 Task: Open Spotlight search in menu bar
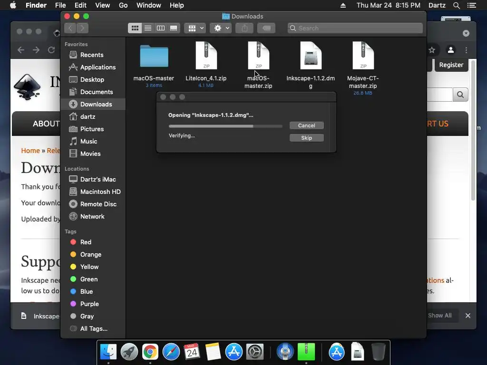tap(456, 5)
